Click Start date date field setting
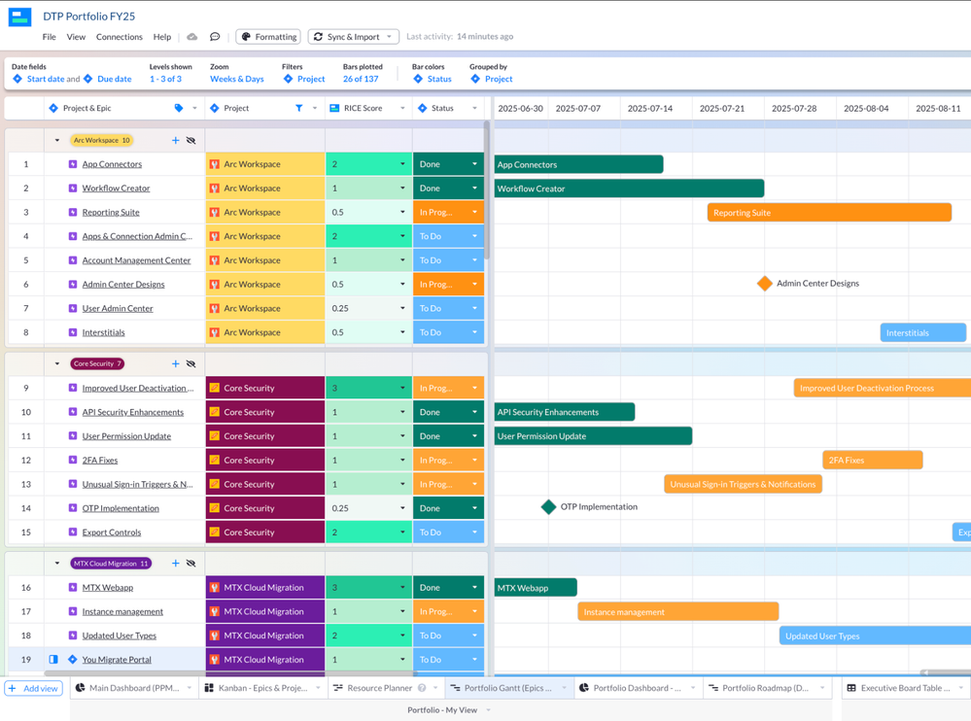This screenshot has width=971, height=721. coord(39,80)
